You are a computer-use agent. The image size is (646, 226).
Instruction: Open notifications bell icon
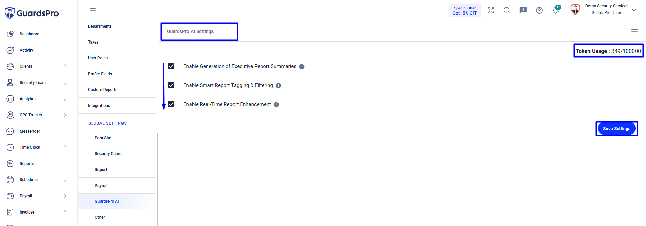[556, 10]
